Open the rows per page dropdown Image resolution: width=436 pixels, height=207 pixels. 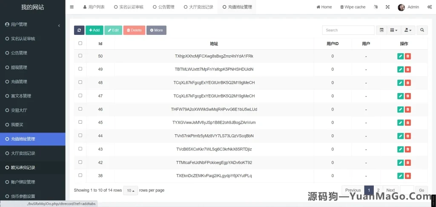point(131,190)
